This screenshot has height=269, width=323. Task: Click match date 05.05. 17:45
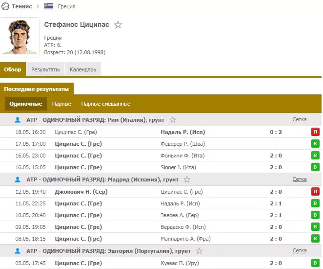click(30, 263)
